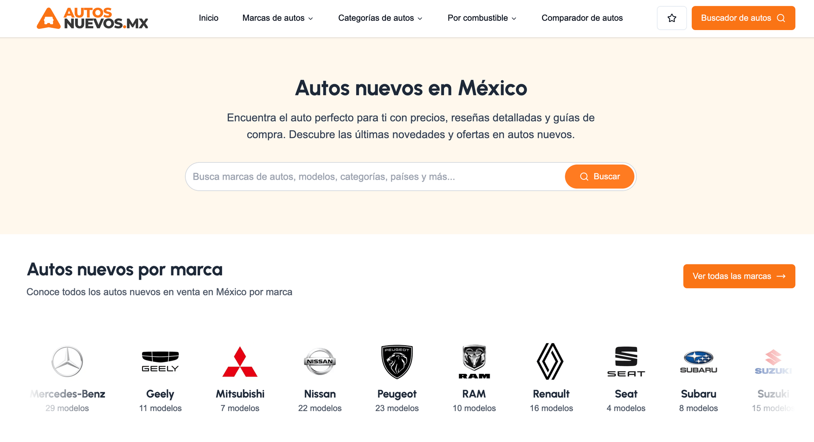This screenshot has height=442, width=814.
Task: Choose the Geely brand logo
Action: [160, 361]
